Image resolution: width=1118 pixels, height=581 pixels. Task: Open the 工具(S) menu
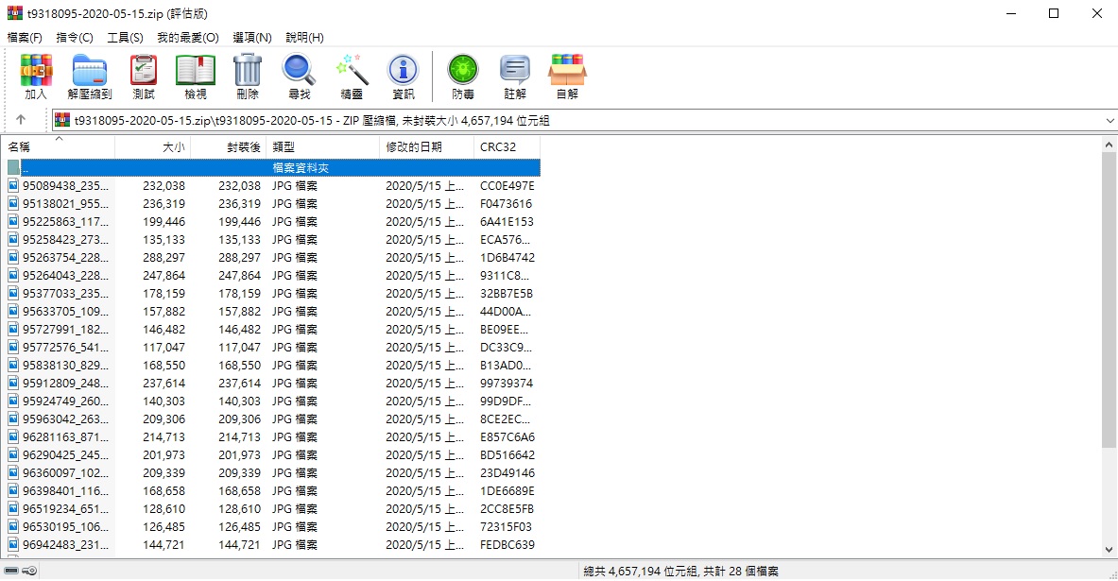125,38
